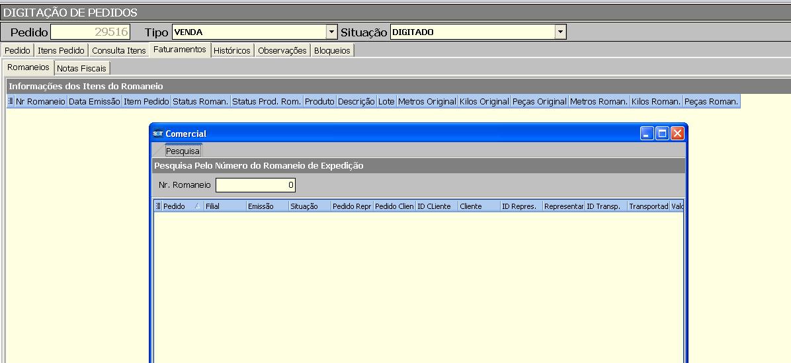Click the grid selector icon beside Nr Romaneio
This screenshot has width=791, height=363.
coord(11,102)
